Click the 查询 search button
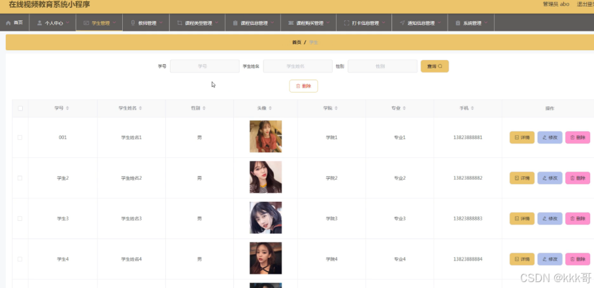 tap(435, 66)
